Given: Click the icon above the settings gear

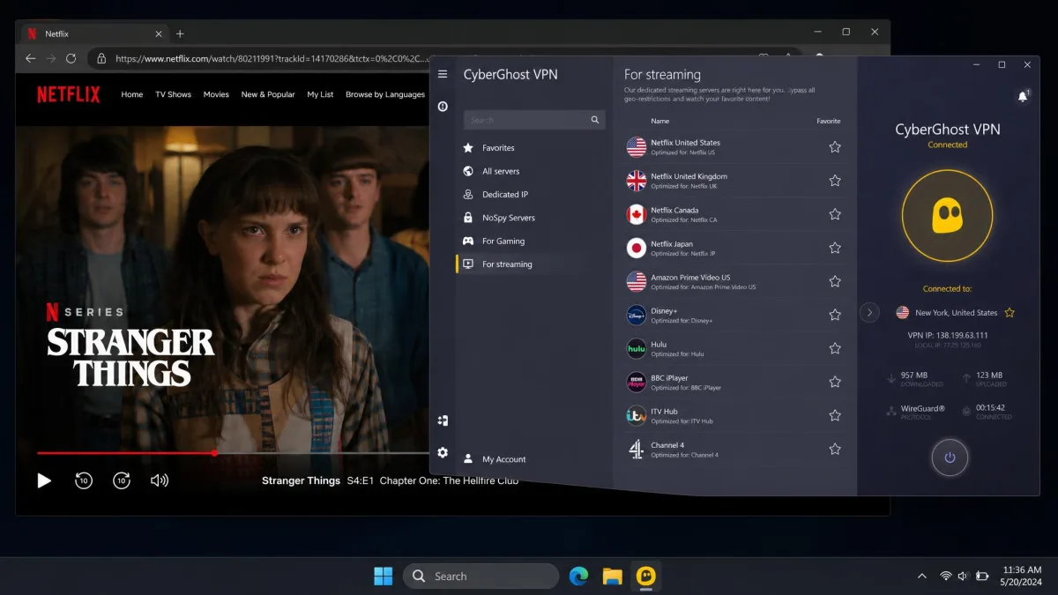Looking at the screenshot, I should pyautogui.click(x=443, y=420).
